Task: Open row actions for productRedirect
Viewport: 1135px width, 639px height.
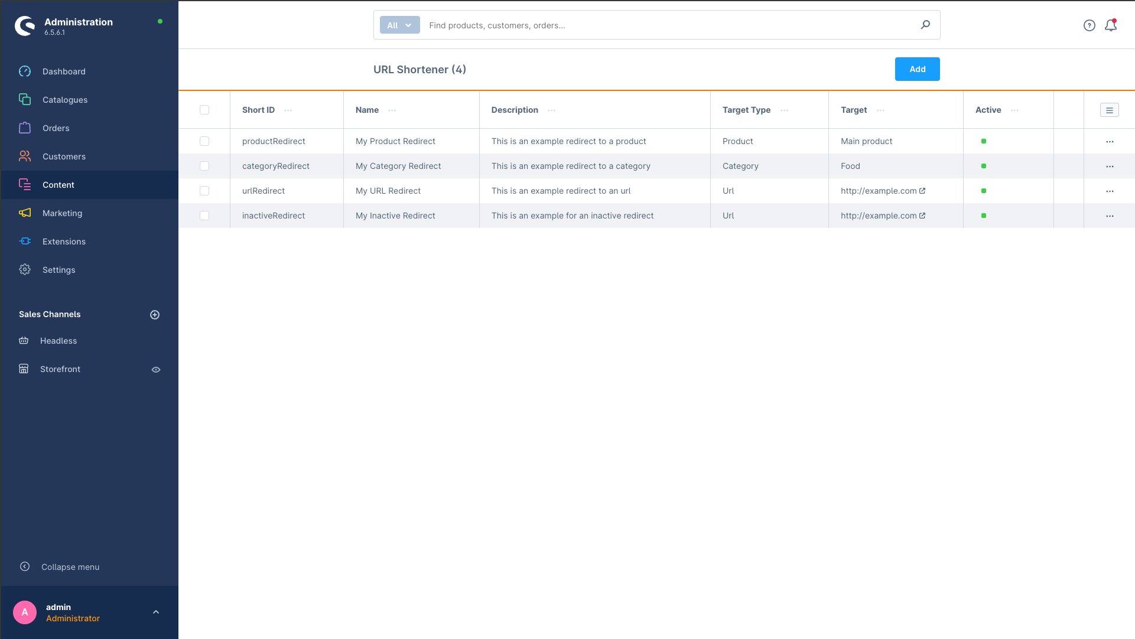Action: click(x=1110, y=142)
